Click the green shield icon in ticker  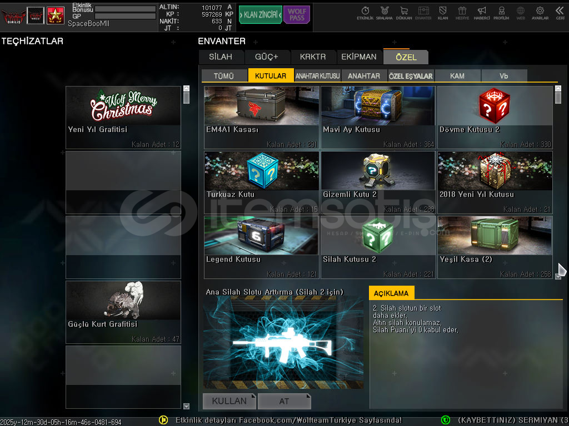point(445,420)
